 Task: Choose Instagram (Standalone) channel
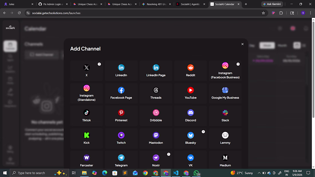86,93
